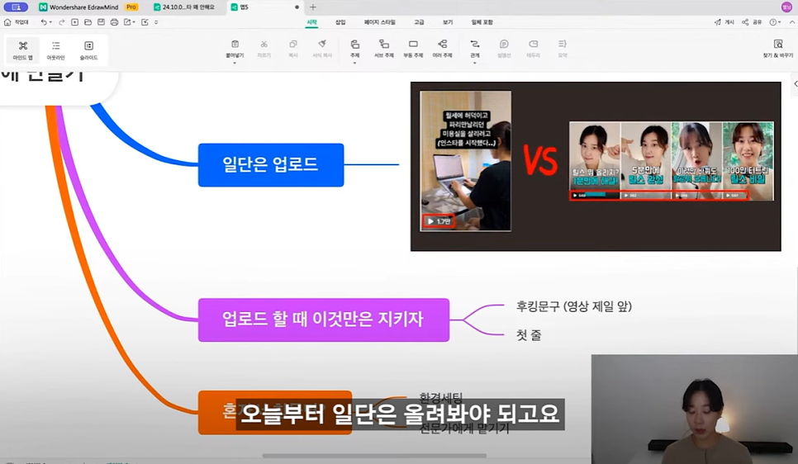Viewport: 798px width, 464px height.
Task: Click the orange topic node at bottom
Action: click(275, 412)
